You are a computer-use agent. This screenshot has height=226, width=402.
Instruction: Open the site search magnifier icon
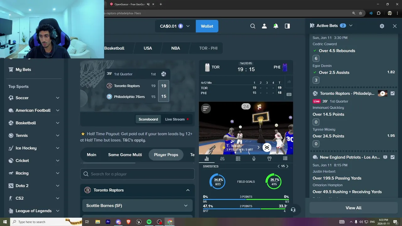253,26
